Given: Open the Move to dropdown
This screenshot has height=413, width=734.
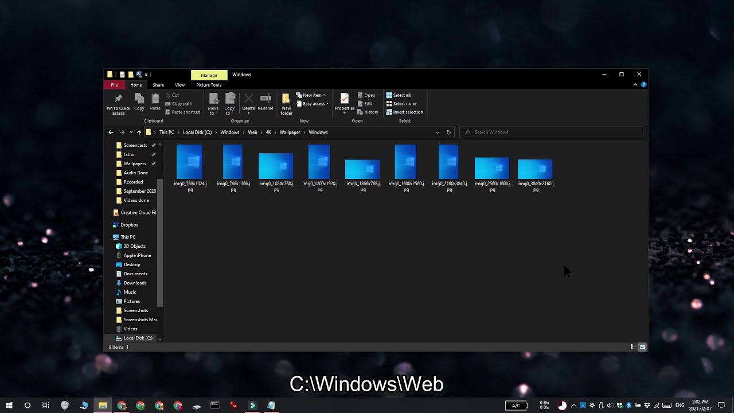Looking at the screenshot, I should [213, 104].
